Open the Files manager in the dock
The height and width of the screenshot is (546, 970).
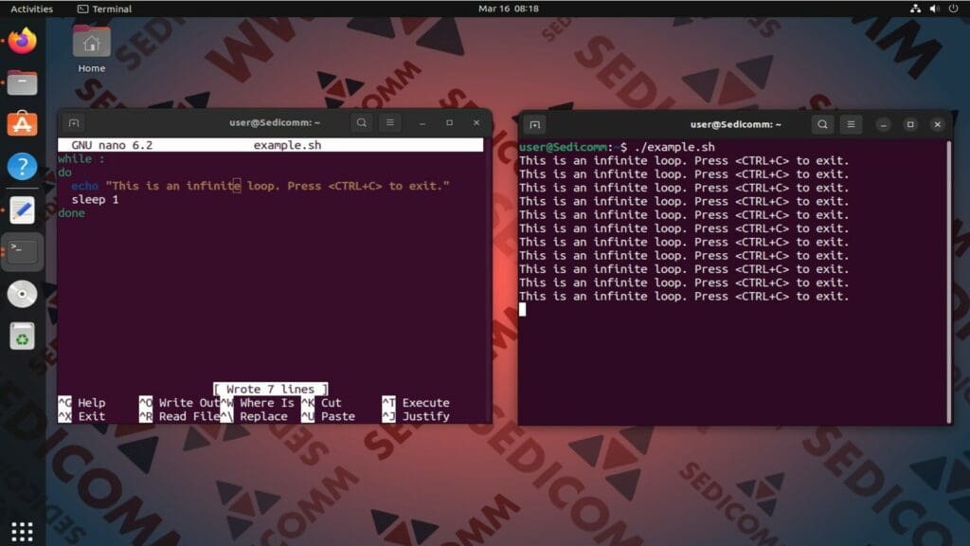click(x=23, y=83)
